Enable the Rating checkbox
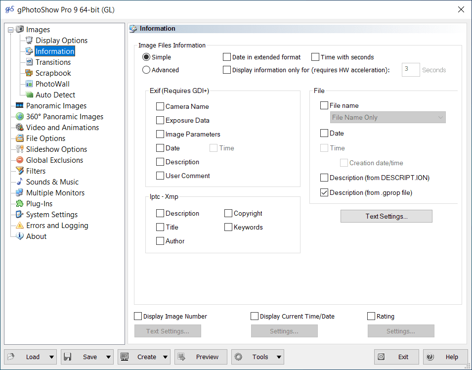This screenshot has width=472, height=370. tap(371, 316)
